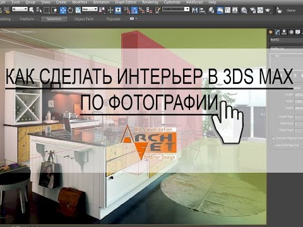This screenshot has width=303, height=227.
Task: Toggle the Keyboard Shortcut Override icon
Action: [x=118, y=10]
